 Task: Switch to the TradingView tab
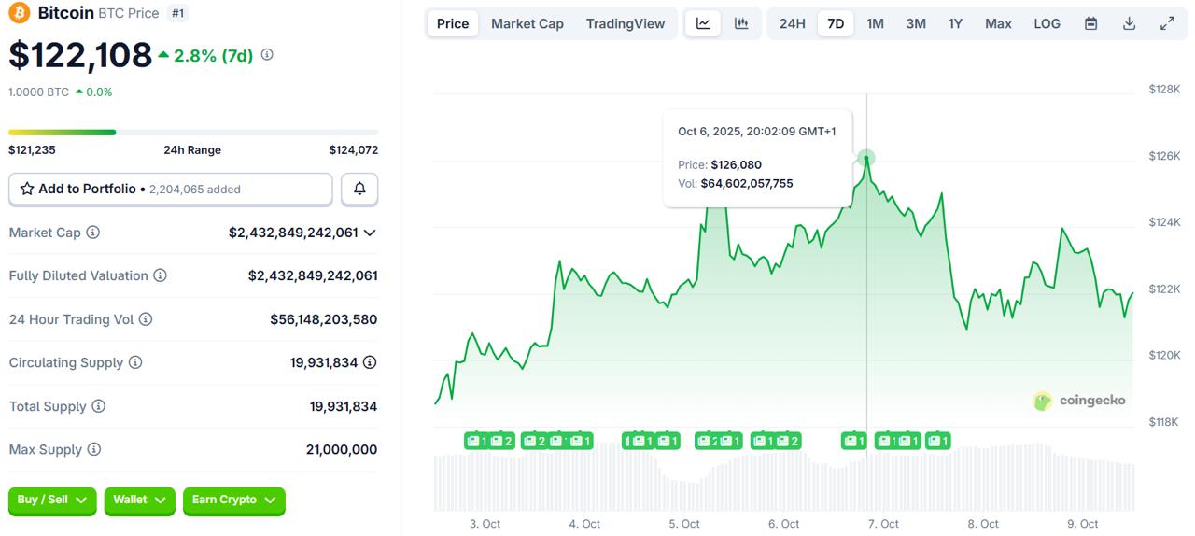(x=626, y=23)
